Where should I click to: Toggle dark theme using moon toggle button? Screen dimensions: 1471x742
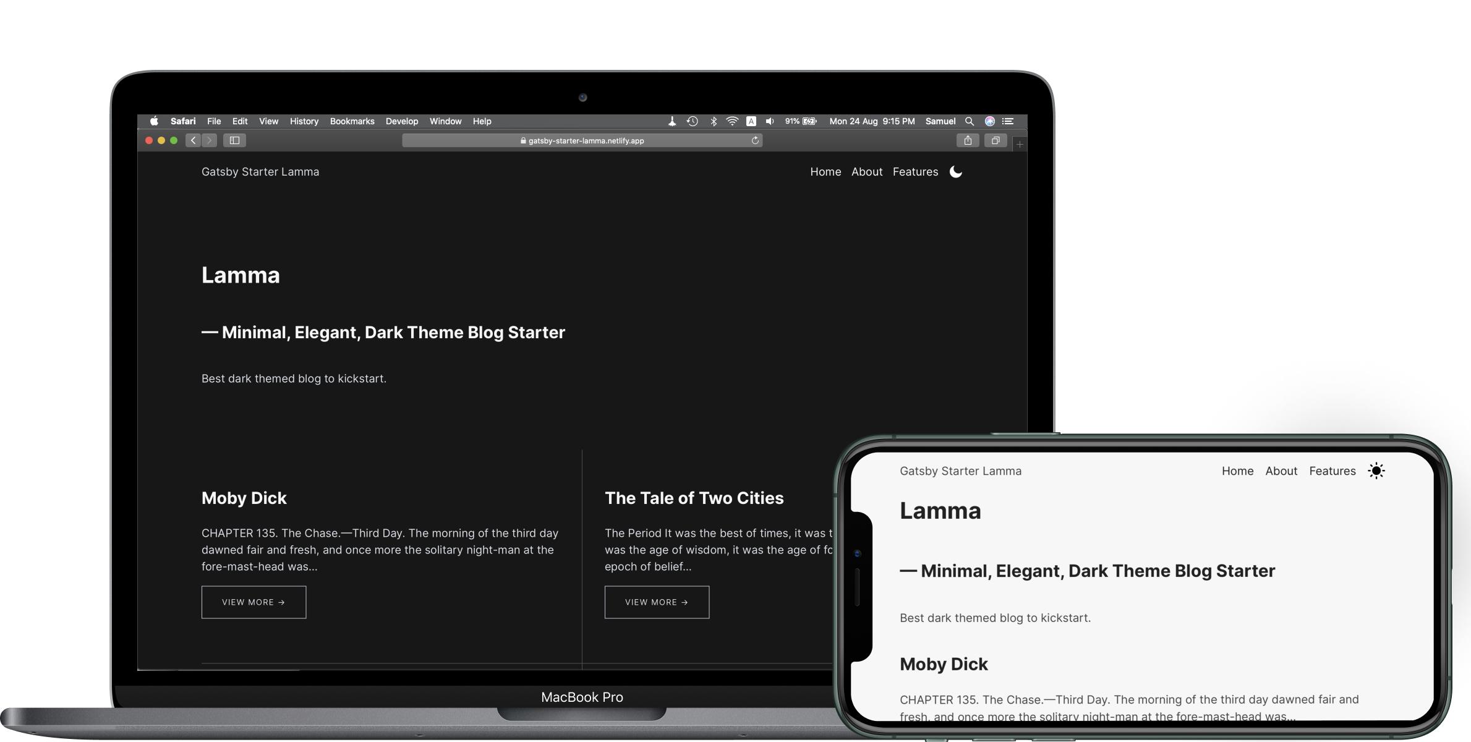[955, 171]
